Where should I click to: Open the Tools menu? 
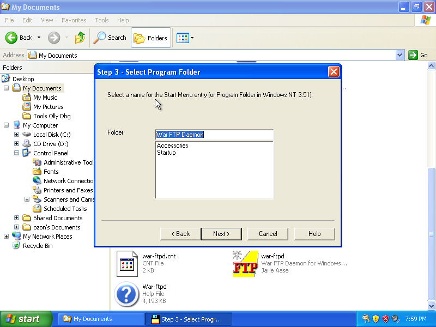point(102,20)
